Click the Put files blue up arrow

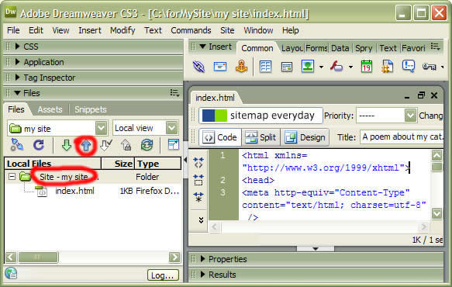[85, 146]
